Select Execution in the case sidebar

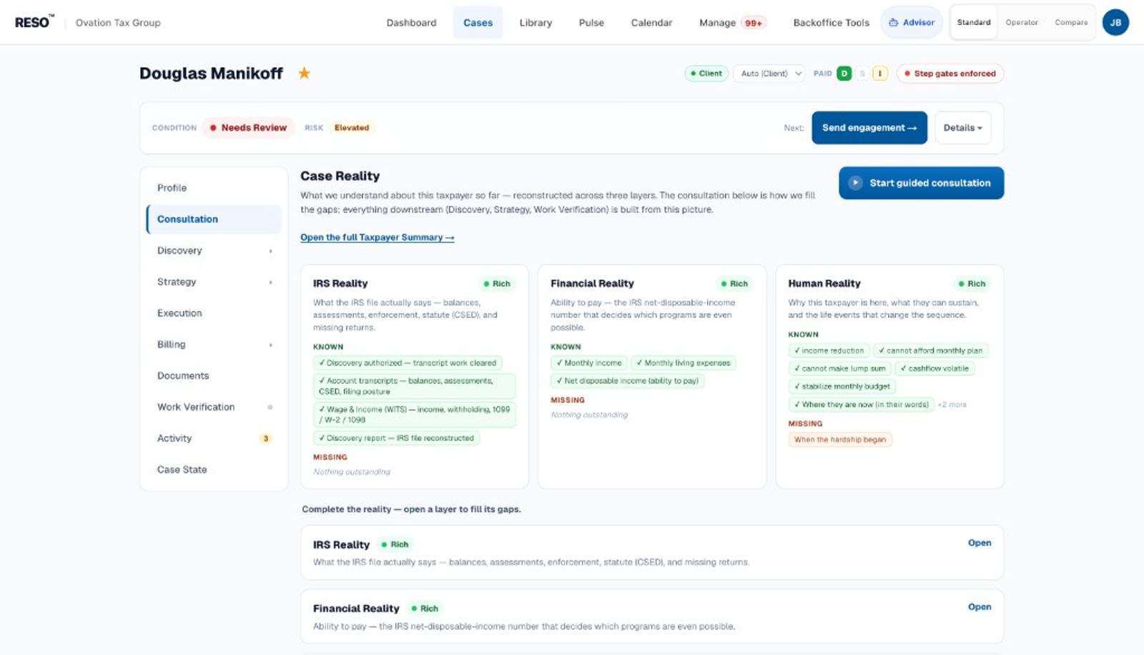214,312
